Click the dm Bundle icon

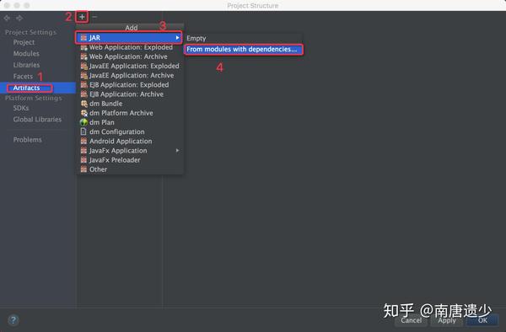(x=83, y=104)
